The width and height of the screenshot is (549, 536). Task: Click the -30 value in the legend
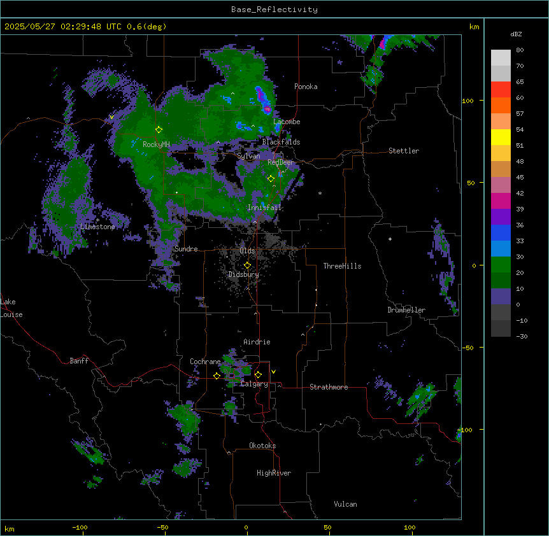click(522, 336)
